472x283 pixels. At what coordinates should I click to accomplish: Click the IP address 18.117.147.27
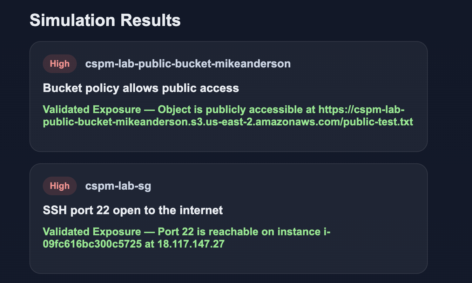191,244
